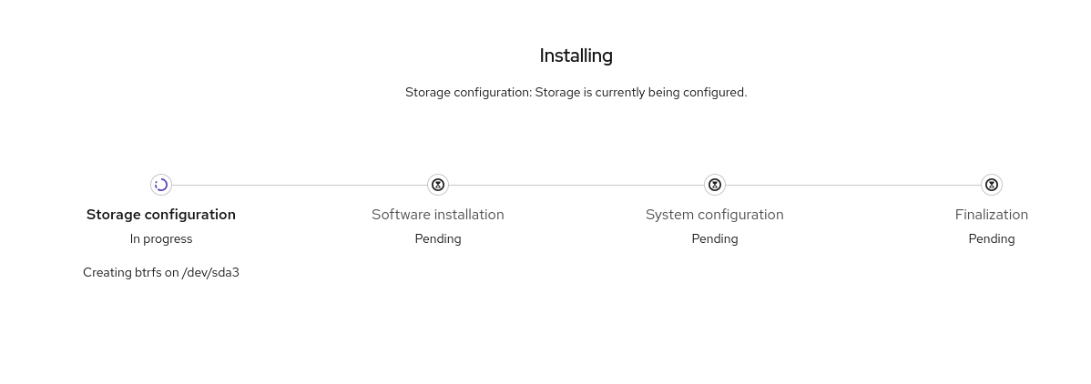Image resolution: width=1091 pixels, height=384 pixels.
Task: Click the System configuration pending hourglass icon
Action: [x=715, y=185]
